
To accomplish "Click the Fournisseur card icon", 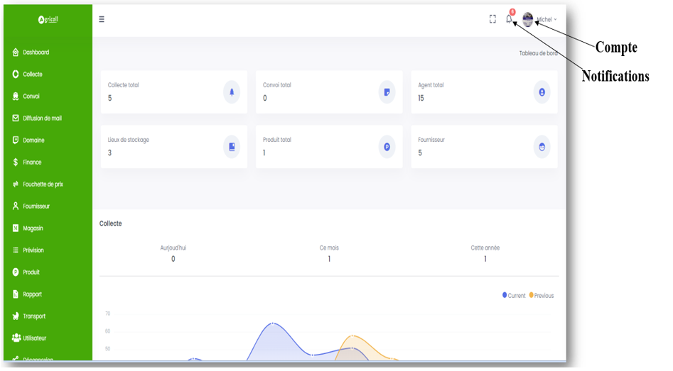I will [x=542, y=147].
